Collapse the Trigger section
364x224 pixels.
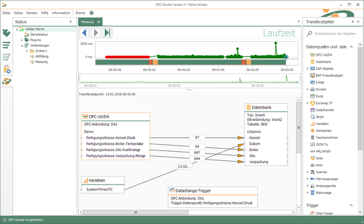point(351,205)
